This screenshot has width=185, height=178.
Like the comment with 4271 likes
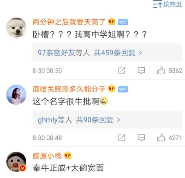[x=161, y=137]
